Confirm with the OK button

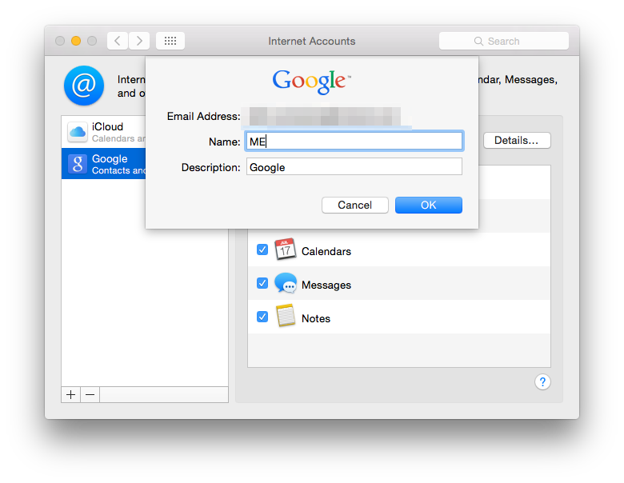[x=429, y=206]
